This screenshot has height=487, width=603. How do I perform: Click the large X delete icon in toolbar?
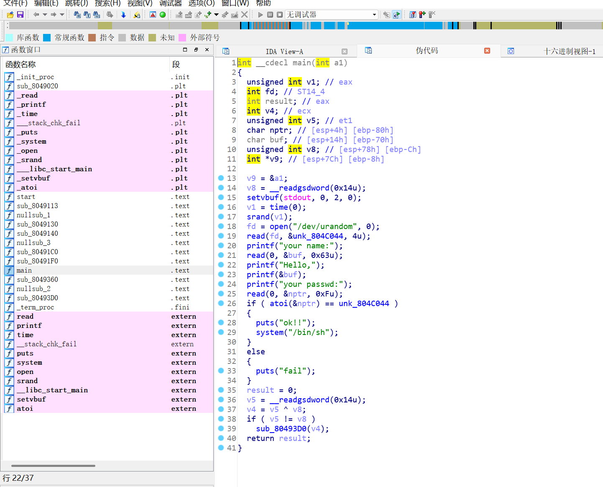245,15
